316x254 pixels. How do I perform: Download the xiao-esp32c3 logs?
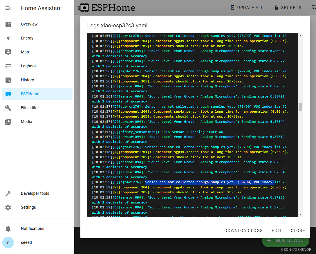pyautogui.click(x=243, y=230)
